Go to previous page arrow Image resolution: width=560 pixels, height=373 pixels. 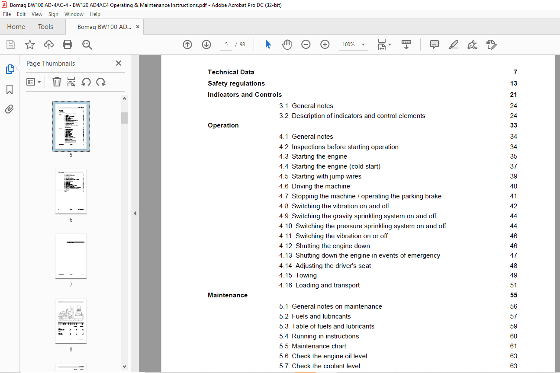coord(187,45)
